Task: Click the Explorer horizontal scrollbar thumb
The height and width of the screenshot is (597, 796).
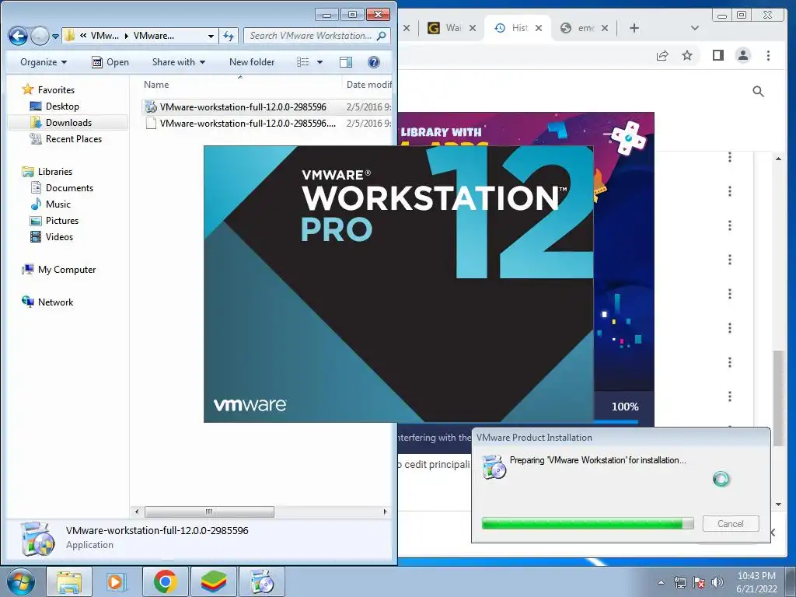Action: point(209,511)
